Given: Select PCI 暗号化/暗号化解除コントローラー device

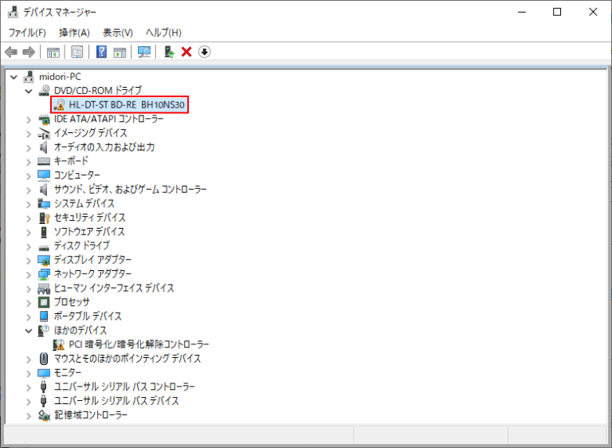Looking at the screenshot, I should coord(139,344).
